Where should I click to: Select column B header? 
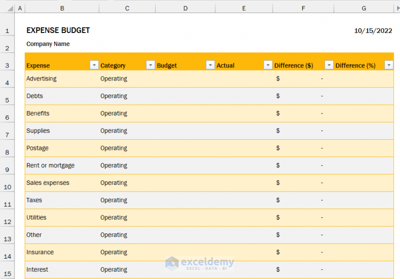point(62,8)
